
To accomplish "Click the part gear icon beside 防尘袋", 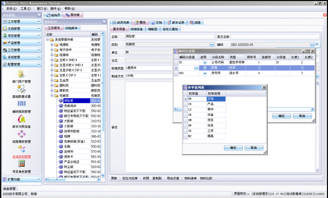I will [x=60, y=167].
